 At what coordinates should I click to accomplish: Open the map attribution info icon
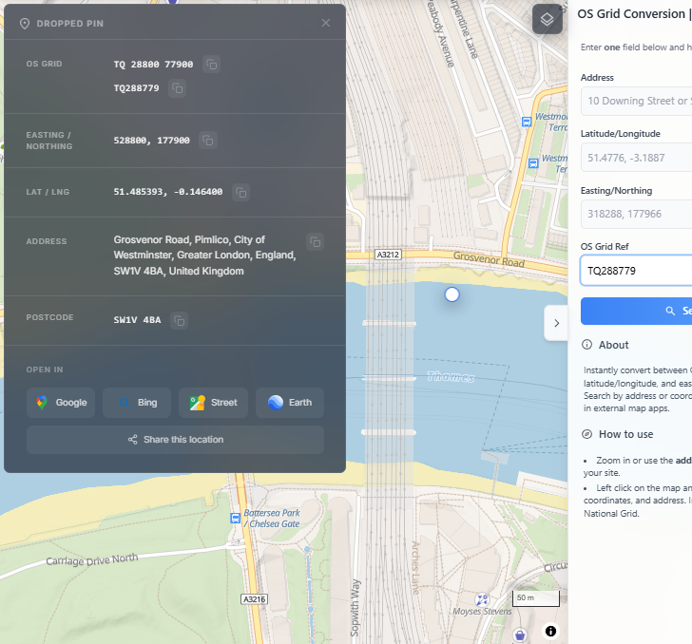point(550,632)
